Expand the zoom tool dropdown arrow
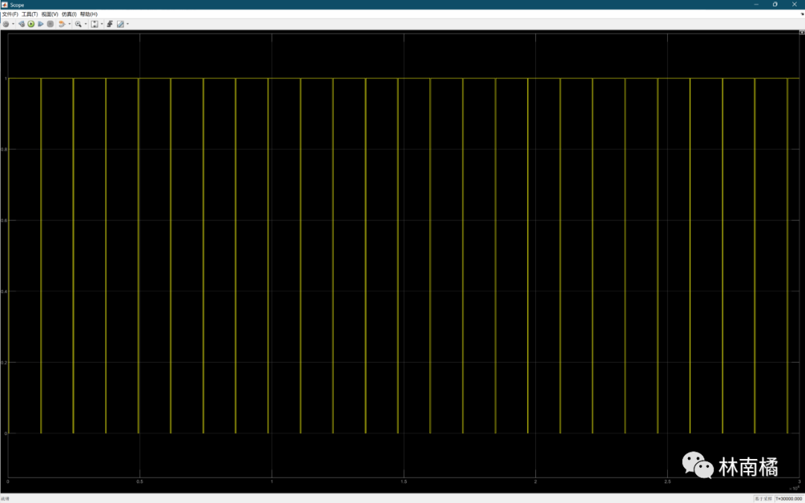The height and width of the screenshot is (503, 805). pyautogui.click(x=86, y=24)
